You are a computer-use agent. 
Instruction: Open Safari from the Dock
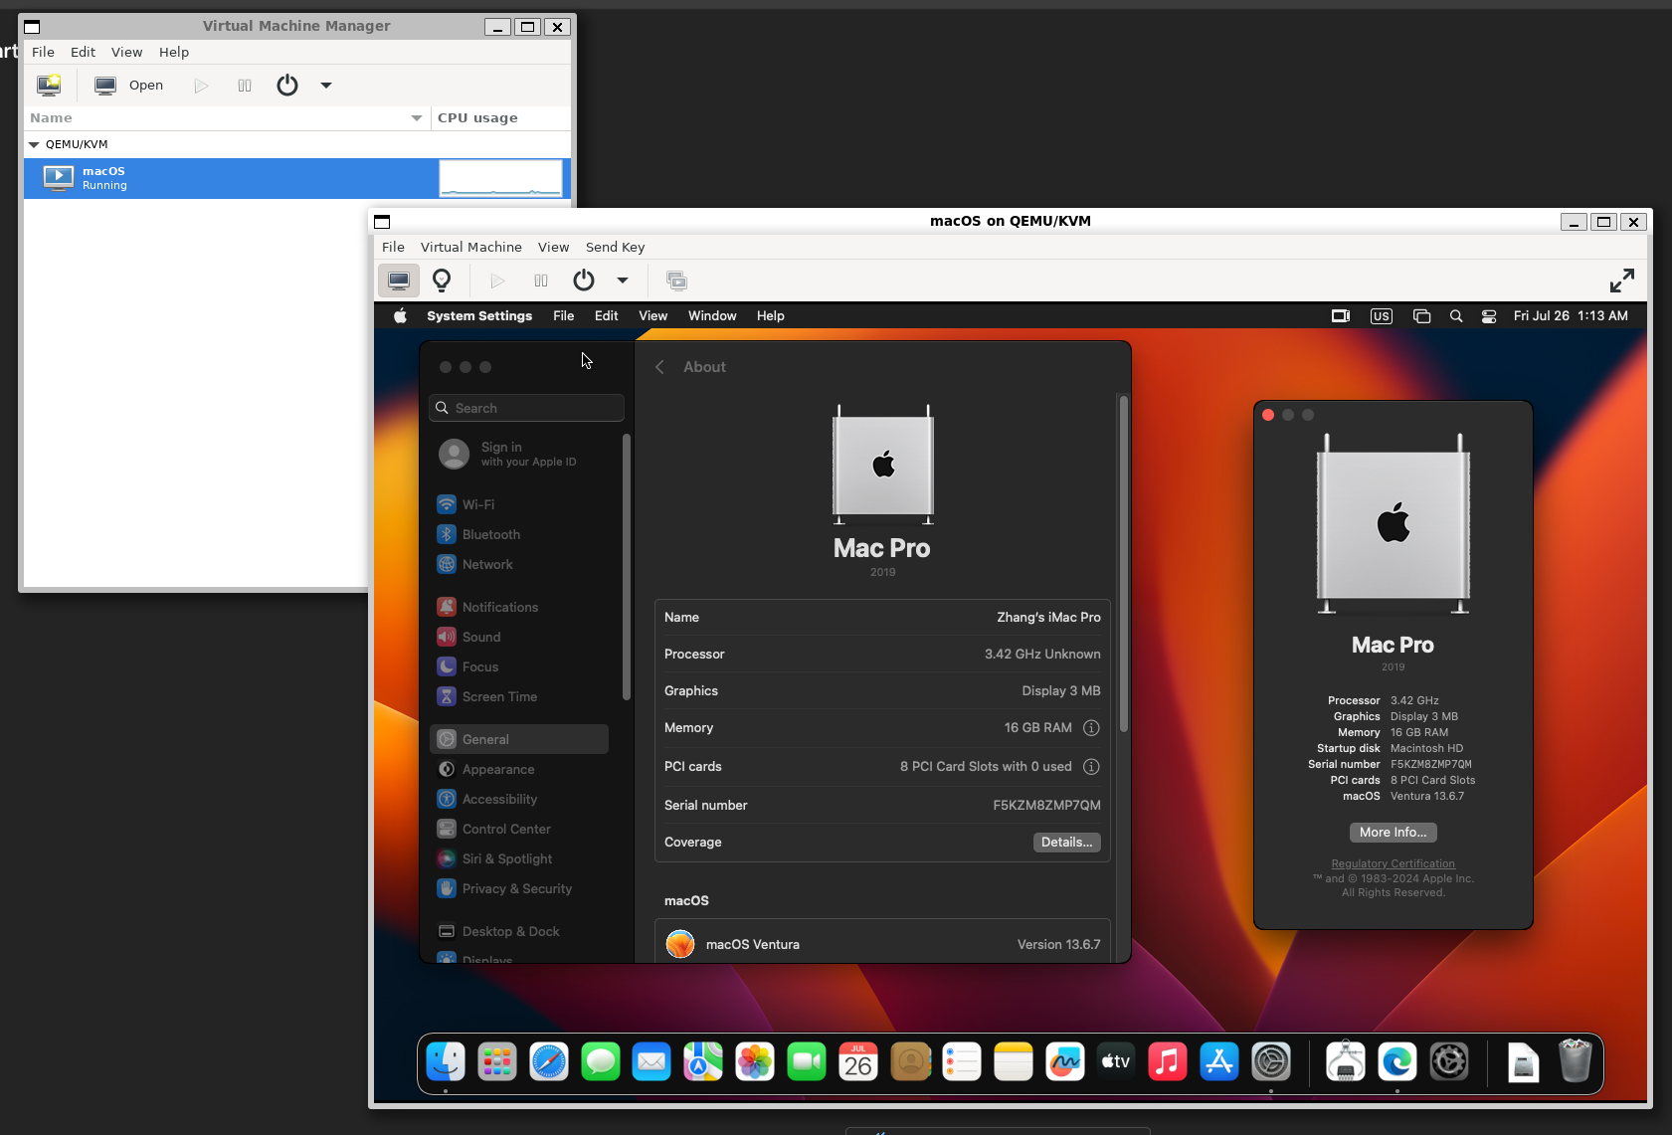pos(549,1062)
